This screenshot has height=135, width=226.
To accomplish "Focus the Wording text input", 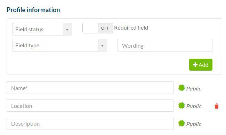I will pyautogui.click(x=165, y=45).
